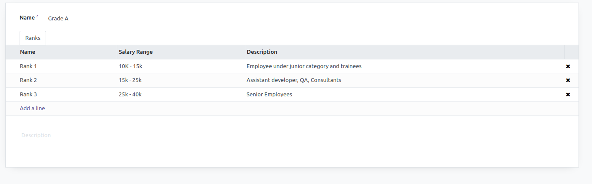The height and width of the screenshot is (184, 592).
Task: Select the Rank 2 name cell
Action: [x=28, y=80]
